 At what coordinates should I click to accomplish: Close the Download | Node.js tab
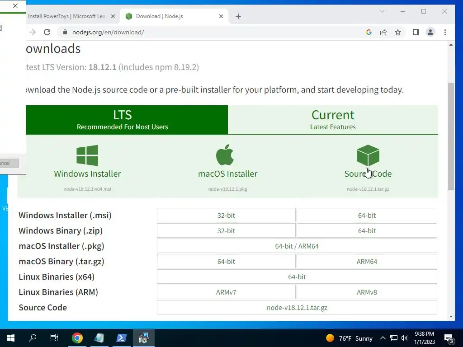[x=221, y=16]
